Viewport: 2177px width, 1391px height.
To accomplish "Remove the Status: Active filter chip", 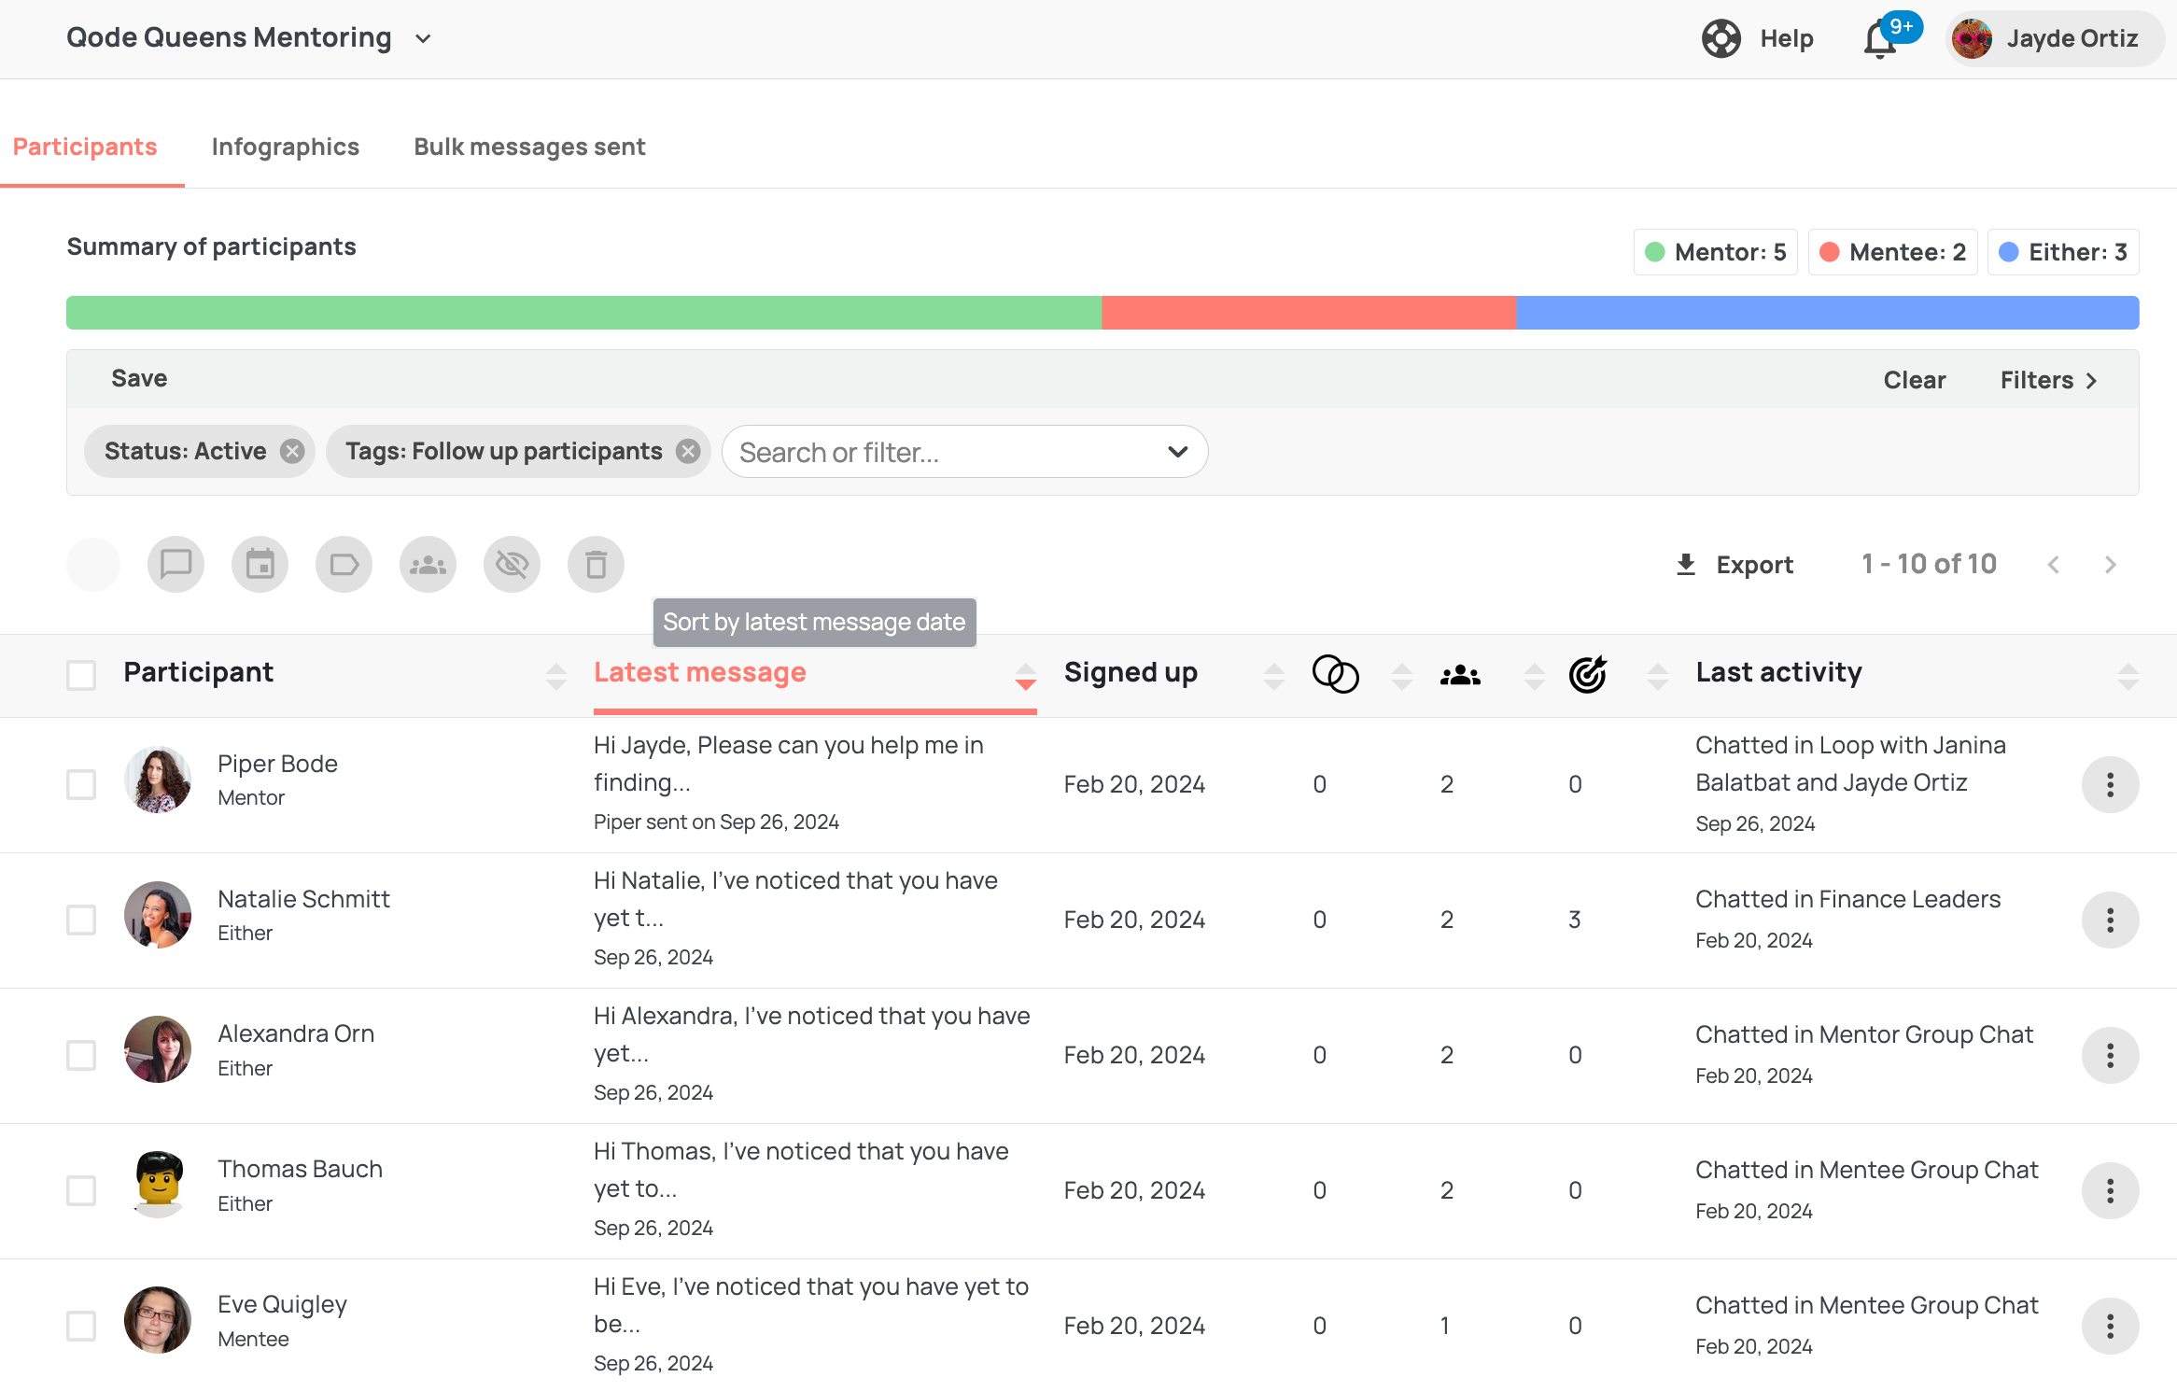I will (293, 452).
